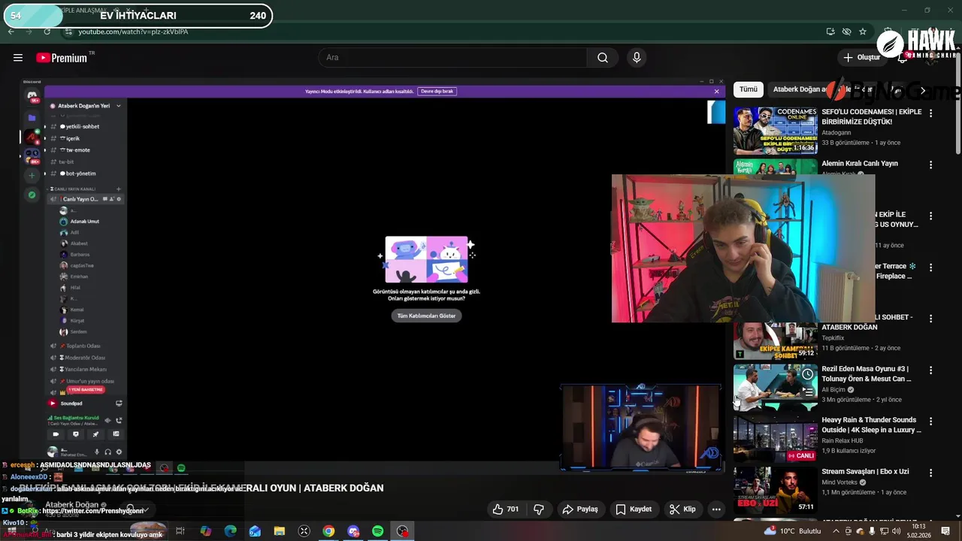Image resolution: width=962 pixels, height=541 pixels.
Task: Open Discord explore servers compass icon
Action: pyautogui.click(x=32, y=195)
